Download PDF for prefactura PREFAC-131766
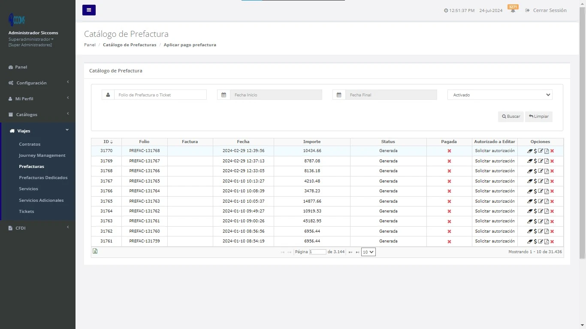The height and width of the screenshot is (329, 586). [x=547, y=171]
